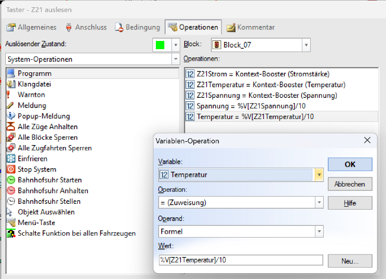Select the Z21Temperatur = Kontext-Booster (Temperatur) row

click(x=282, y=84)
